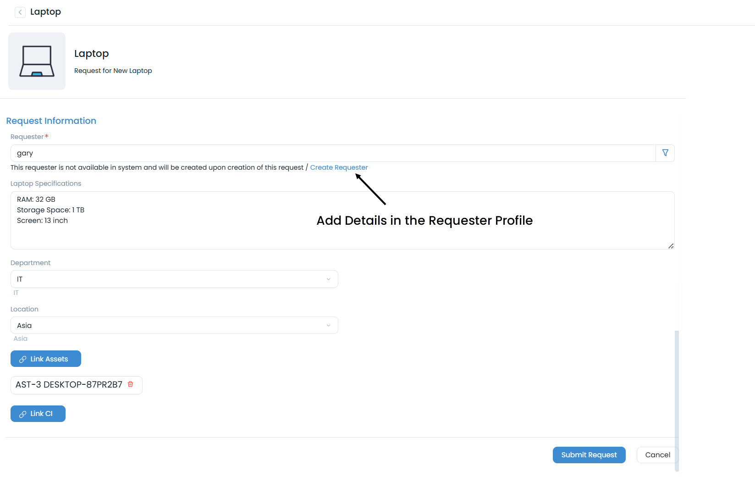Click the laptop image thumbnail
755x477 pixels.
(x=37, y=61)
